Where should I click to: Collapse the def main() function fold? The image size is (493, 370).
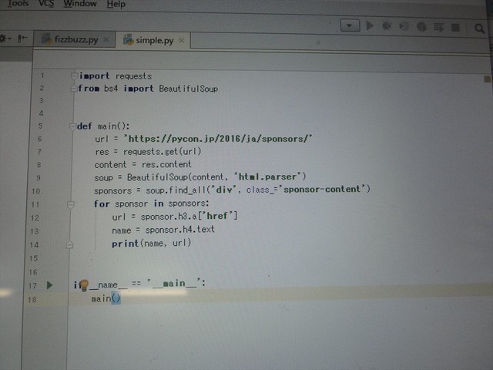tap(72, 126)
